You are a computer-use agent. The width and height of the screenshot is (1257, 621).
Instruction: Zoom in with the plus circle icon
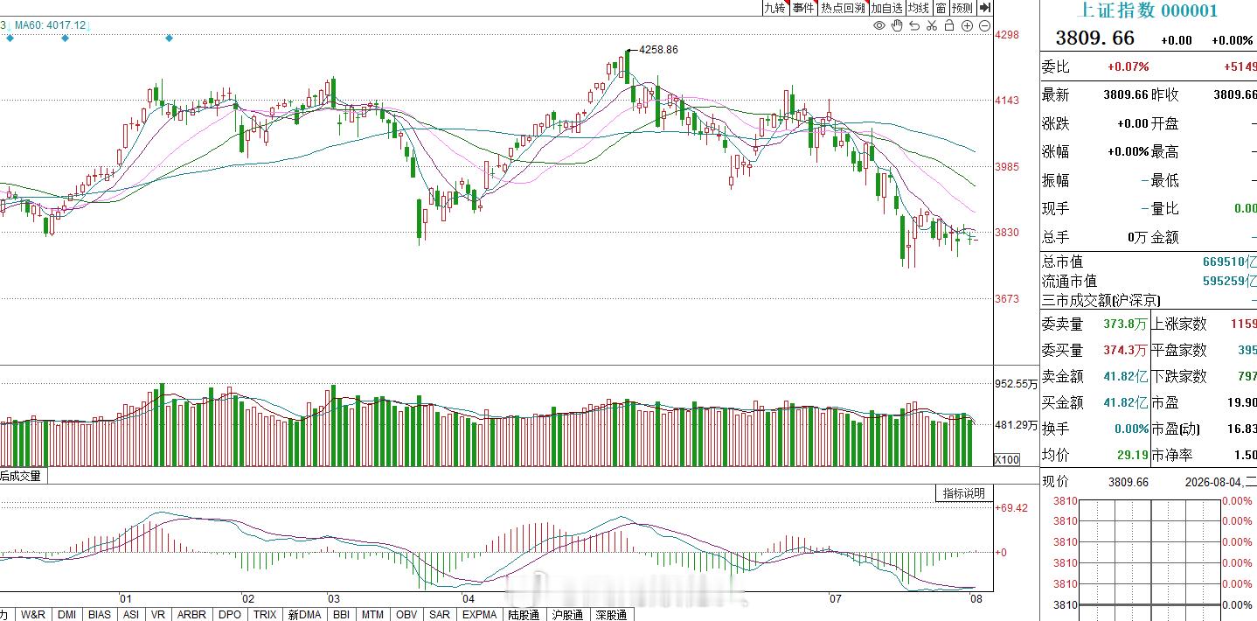click(968, 25)
